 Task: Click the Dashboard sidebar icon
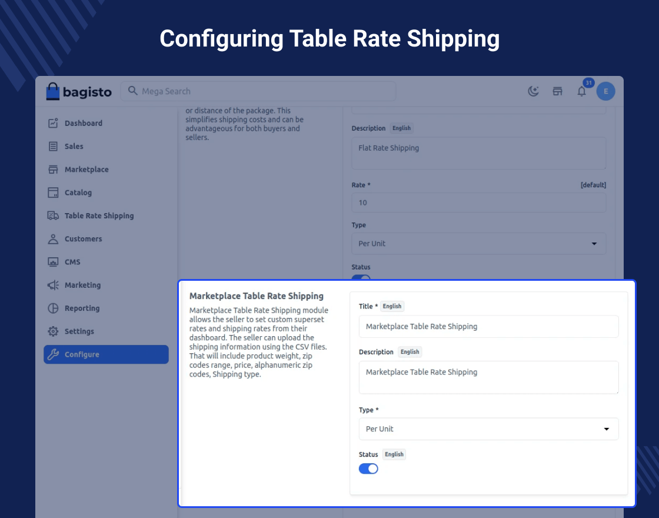click(x=53, y=123)
